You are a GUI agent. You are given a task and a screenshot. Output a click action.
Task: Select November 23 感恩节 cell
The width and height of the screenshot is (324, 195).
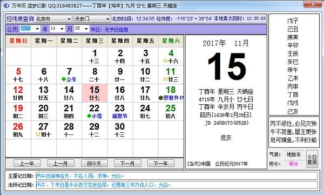[120, 111]
